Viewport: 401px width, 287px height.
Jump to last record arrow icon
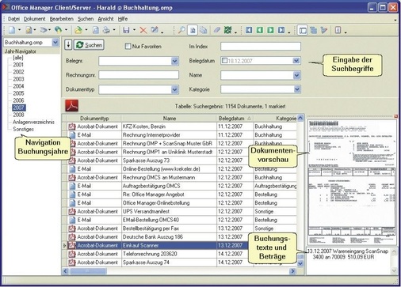281,30
